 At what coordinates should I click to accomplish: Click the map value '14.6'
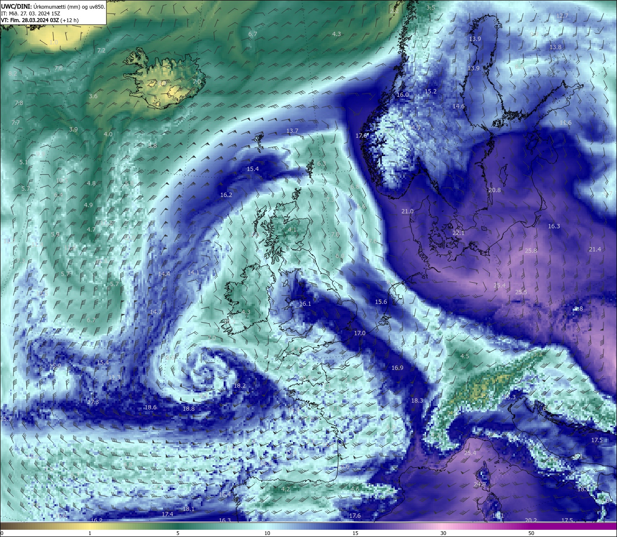click(x=458, y=106)
